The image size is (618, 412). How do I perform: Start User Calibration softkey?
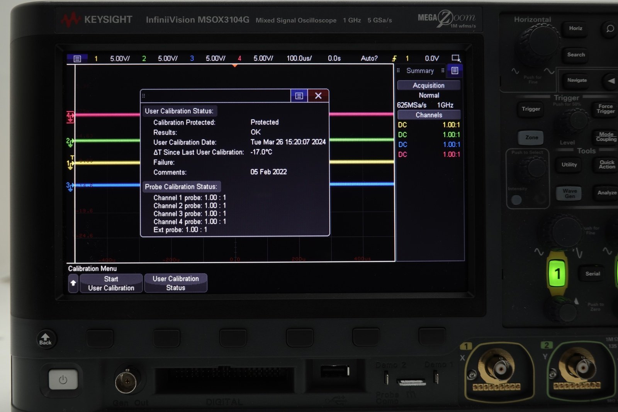(111, 283)
